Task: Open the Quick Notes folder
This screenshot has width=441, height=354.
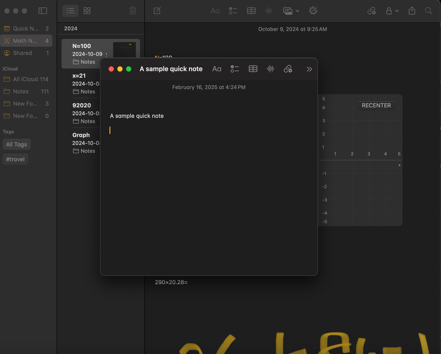Action: pyautogui.click(x=26, y=29)
